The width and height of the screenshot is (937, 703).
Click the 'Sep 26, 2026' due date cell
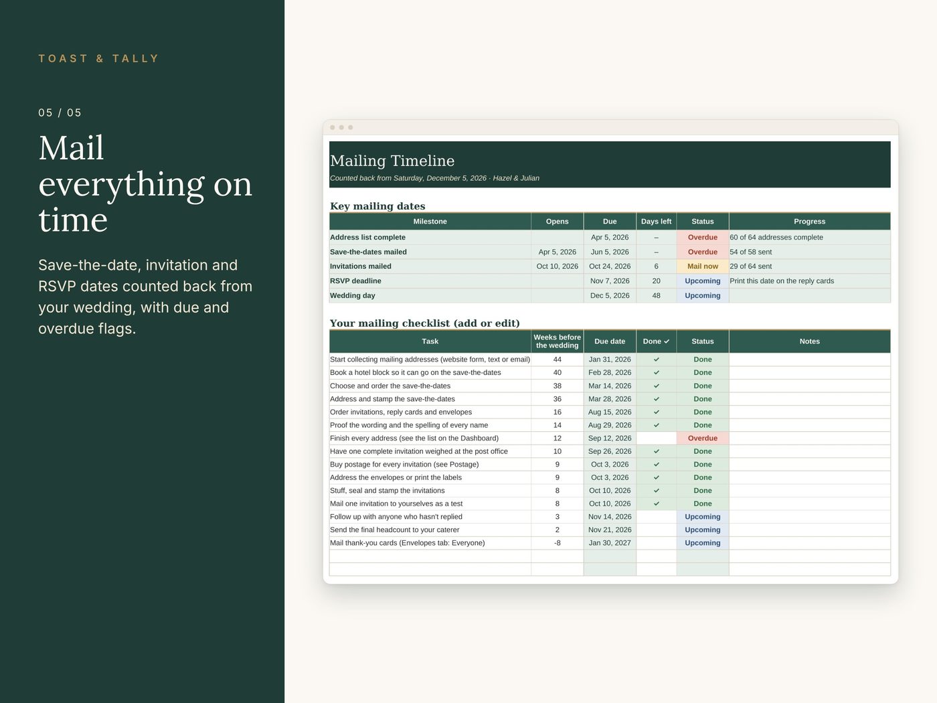pos(610,451)
